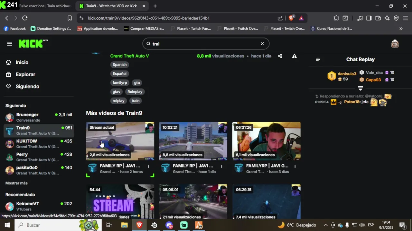Open the user profile avatar

pos(395,44)
